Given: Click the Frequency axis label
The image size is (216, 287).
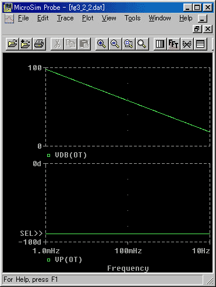Looking at the screenshot, I should [x=128, y=268].
